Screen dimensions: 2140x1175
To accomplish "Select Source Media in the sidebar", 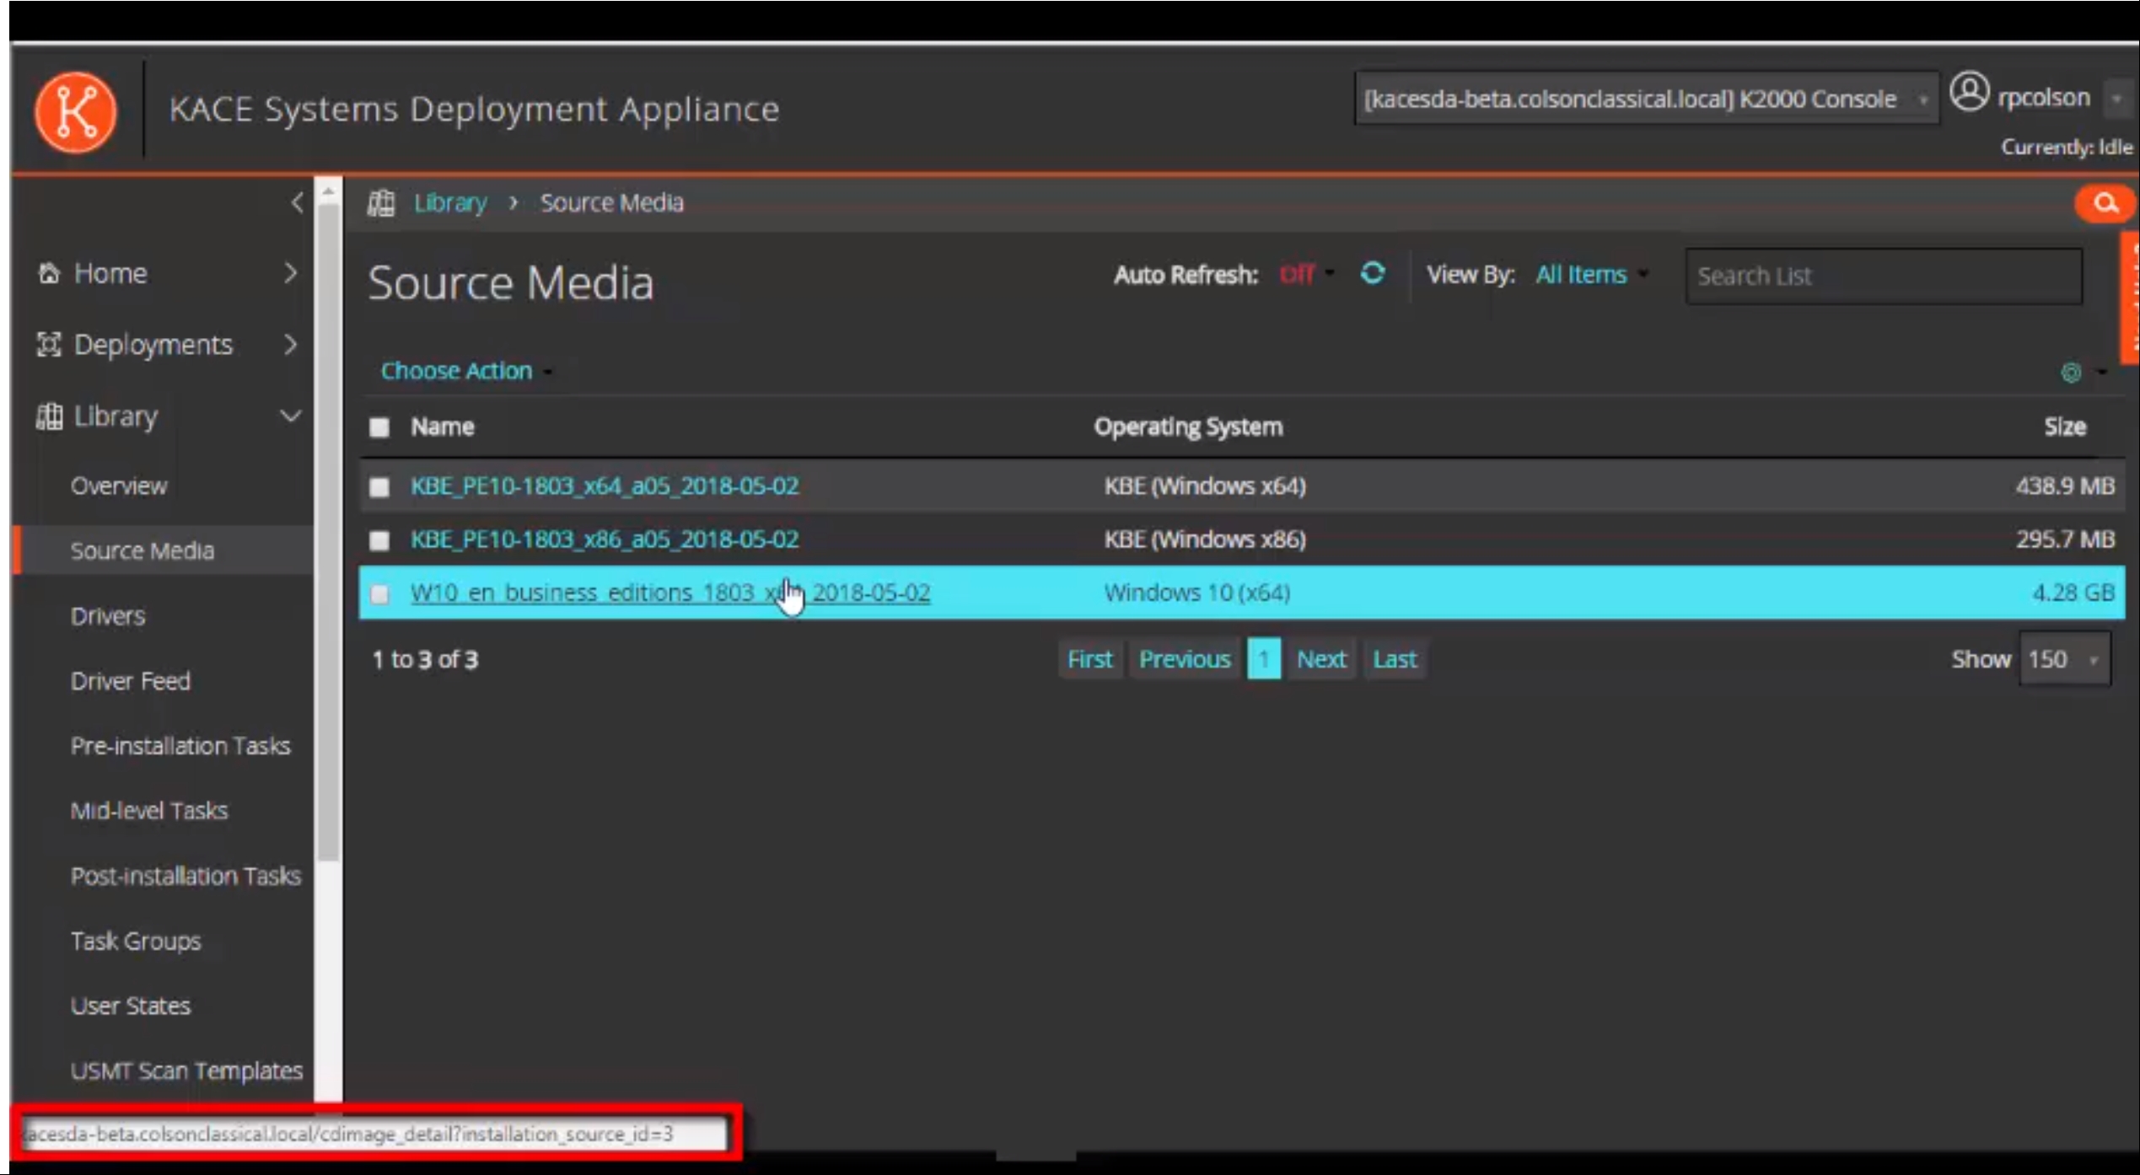I will [x=142, y=550].
